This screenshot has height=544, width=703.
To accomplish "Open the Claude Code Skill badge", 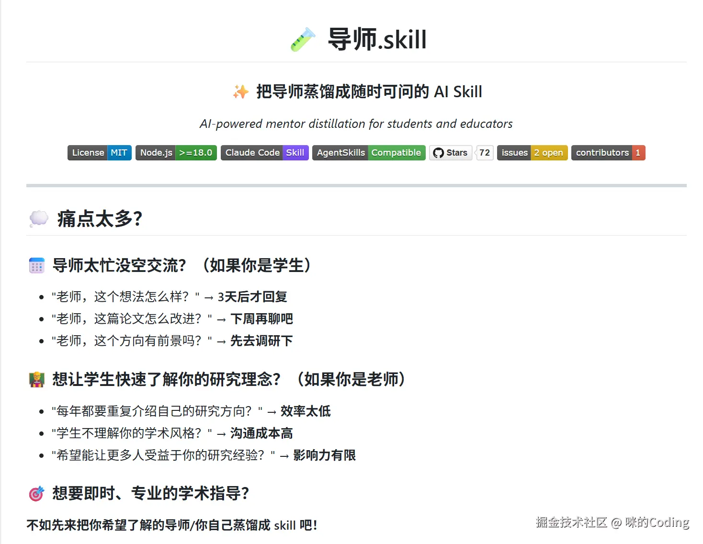I will point(265,153).
